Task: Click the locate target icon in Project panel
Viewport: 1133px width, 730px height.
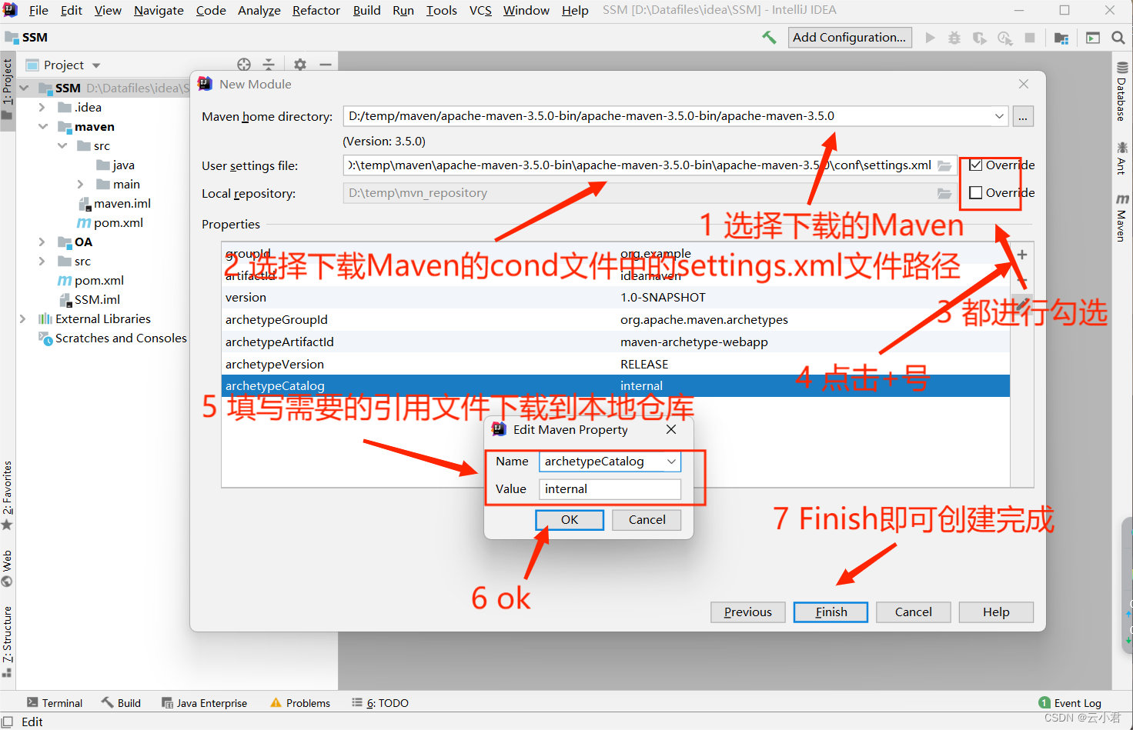Action: point(244,65)
